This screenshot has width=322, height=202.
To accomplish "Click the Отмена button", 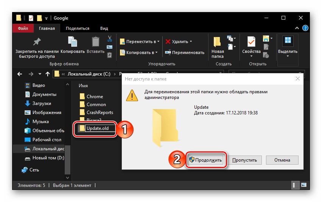I will [282, 160].
